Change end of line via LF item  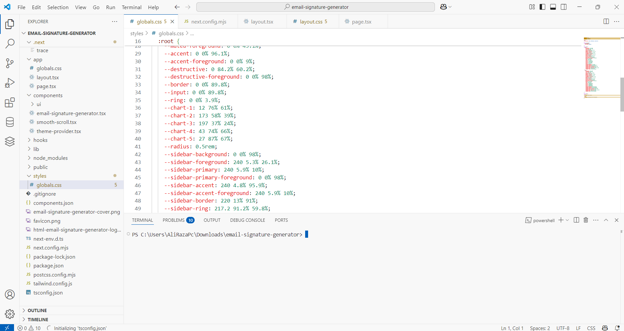(578, 328)
